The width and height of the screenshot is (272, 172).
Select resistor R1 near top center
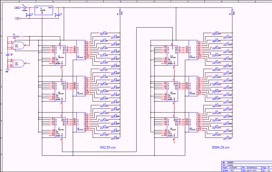pos(120,13)
